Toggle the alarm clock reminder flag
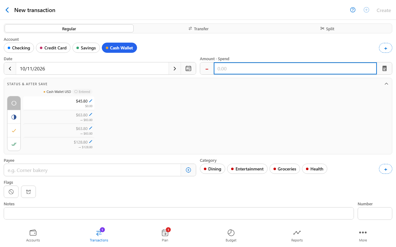The width and height of the screenshot is (396, 247). pyautogui.click(x=28, y=192)
